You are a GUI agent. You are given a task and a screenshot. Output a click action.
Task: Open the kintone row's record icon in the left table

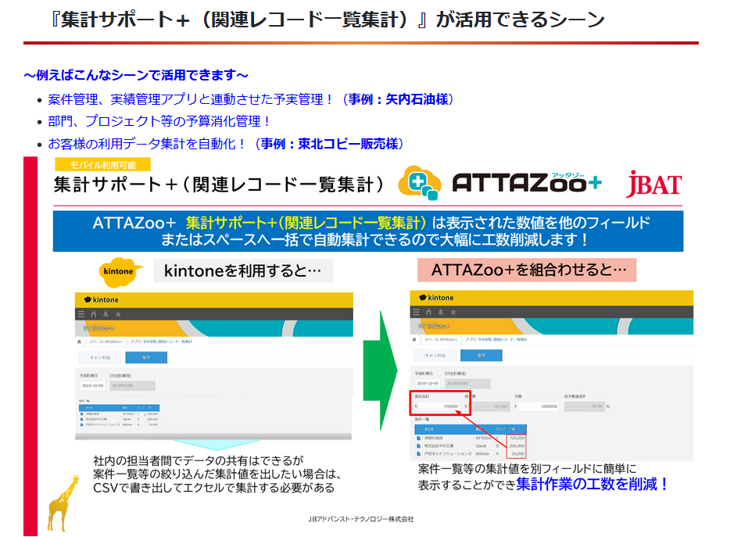[82, 424]
